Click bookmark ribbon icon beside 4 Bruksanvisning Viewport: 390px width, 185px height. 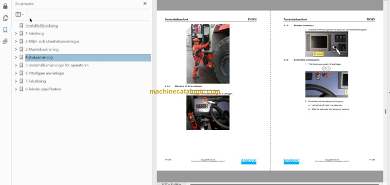tap(21, 57)
